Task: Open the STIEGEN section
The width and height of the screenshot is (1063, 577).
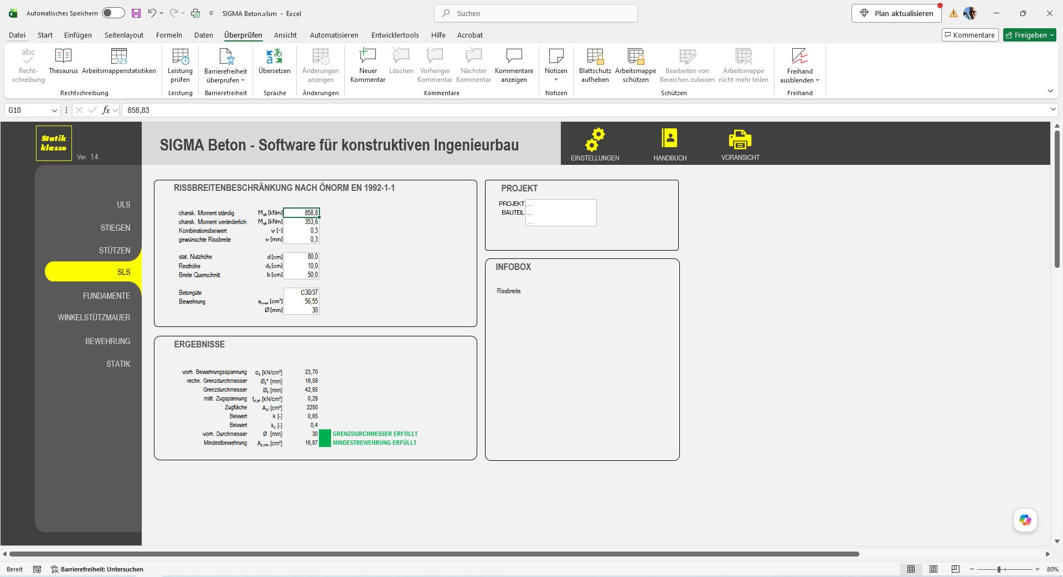Action: coord(115,228)
